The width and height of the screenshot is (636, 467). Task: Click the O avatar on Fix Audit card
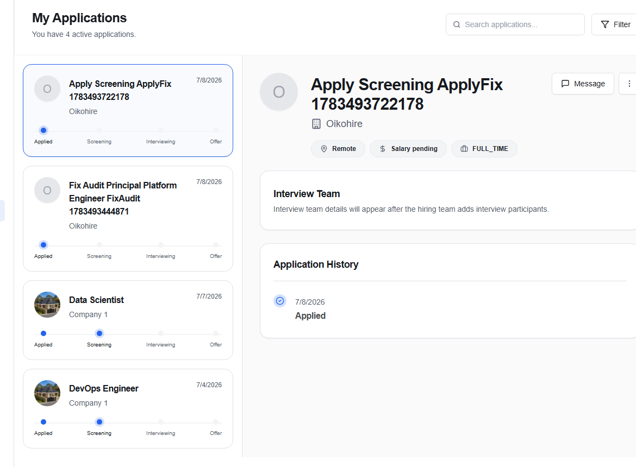47,191
